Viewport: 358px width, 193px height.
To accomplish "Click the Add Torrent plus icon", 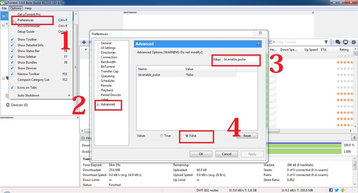I will (84, 42).
